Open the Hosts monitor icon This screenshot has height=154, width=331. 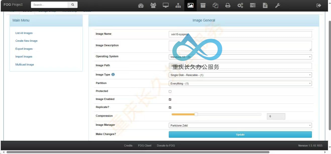tap(165, 5)
